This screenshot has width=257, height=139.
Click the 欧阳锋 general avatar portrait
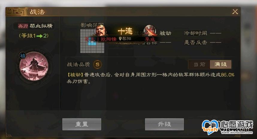(x=100, y=30)
